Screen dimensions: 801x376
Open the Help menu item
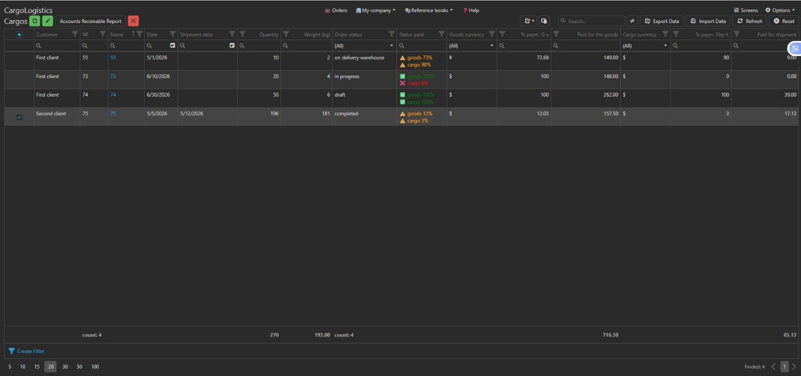(471, 10)
